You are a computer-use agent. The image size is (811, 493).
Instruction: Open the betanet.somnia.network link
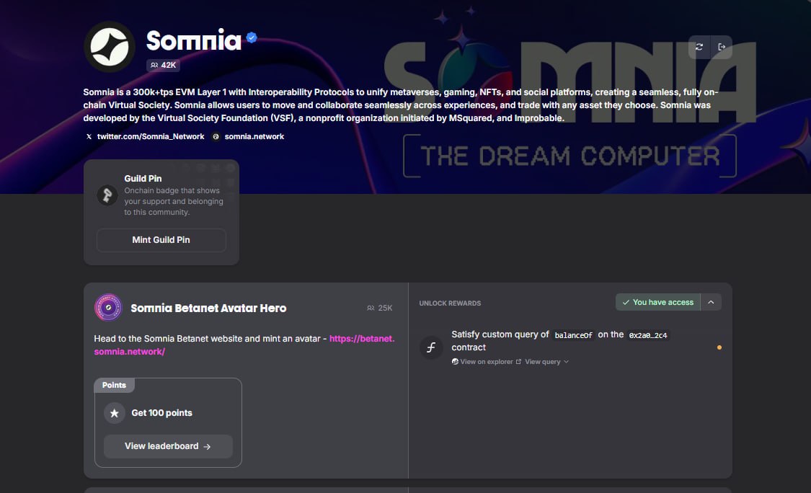point(244,345)
